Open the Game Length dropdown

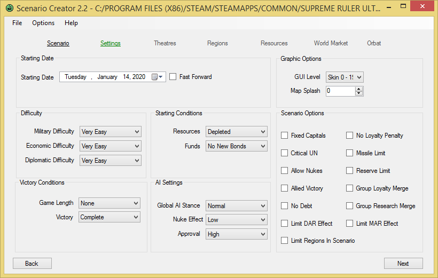[x=109, y=203]
